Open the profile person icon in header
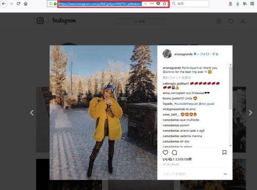Image resolution: width=257 pixels, height=190 pixels. click(x=243, y=22)
